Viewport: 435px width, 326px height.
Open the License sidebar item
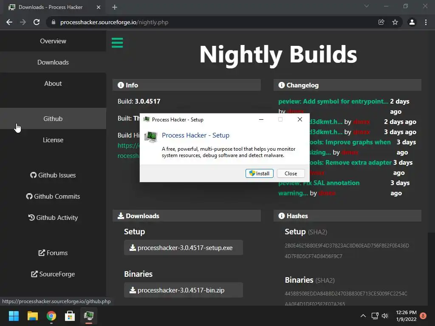coord(53,140)
